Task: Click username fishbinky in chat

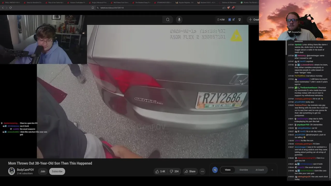Action: tap(302, 56)
